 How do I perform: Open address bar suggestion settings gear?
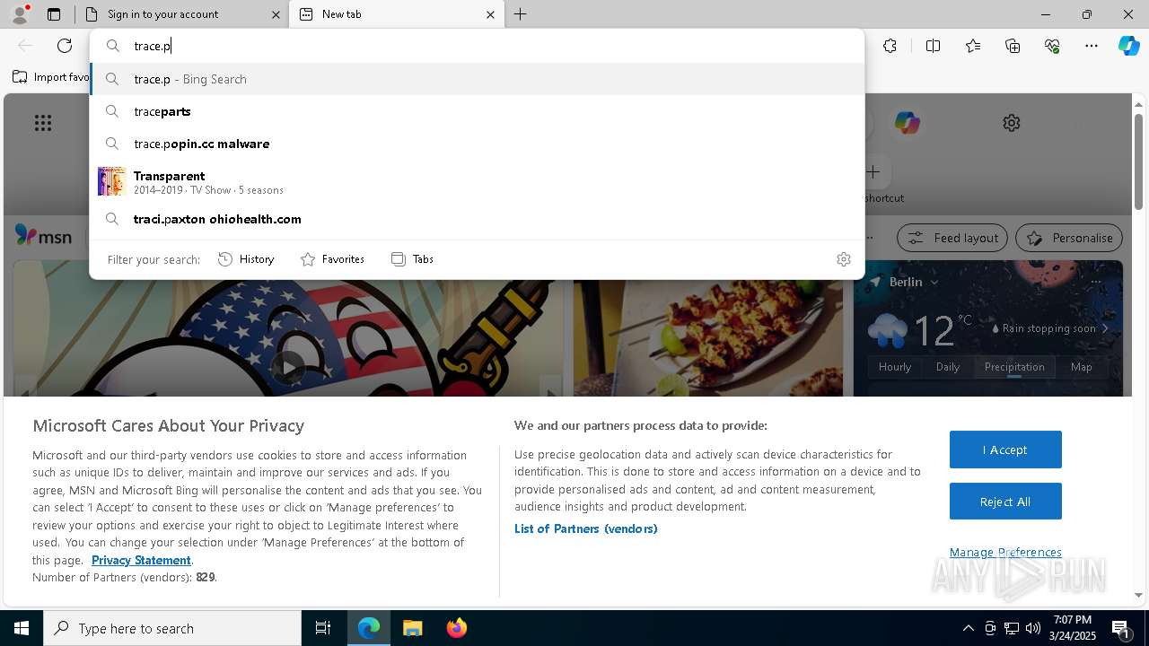point(844,259)
